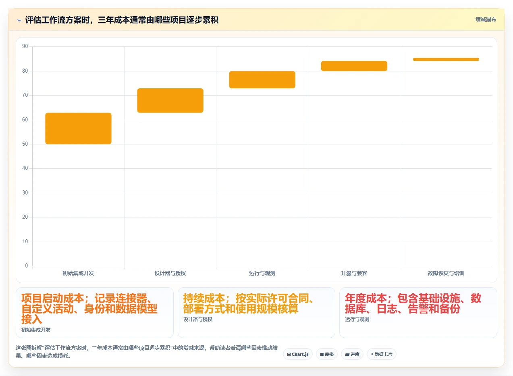Select the 运行与观测 waterfall bar

pos(262,79)
